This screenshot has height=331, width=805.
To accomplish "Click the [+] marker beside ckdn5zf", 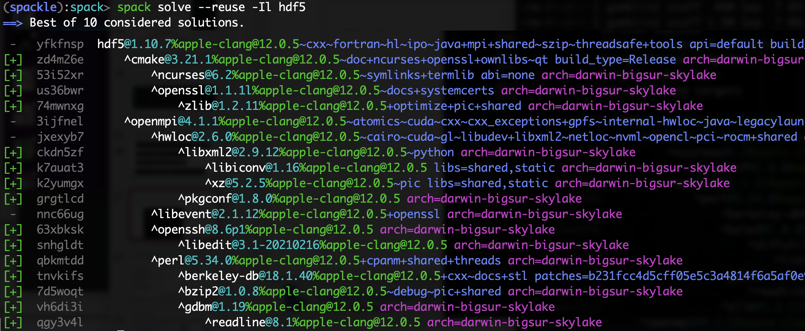I will tap(13, 152).
